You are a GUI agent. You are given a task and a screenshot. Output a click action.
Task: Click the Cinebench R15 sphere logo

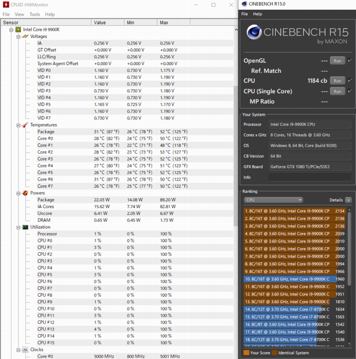pos(254,32)
